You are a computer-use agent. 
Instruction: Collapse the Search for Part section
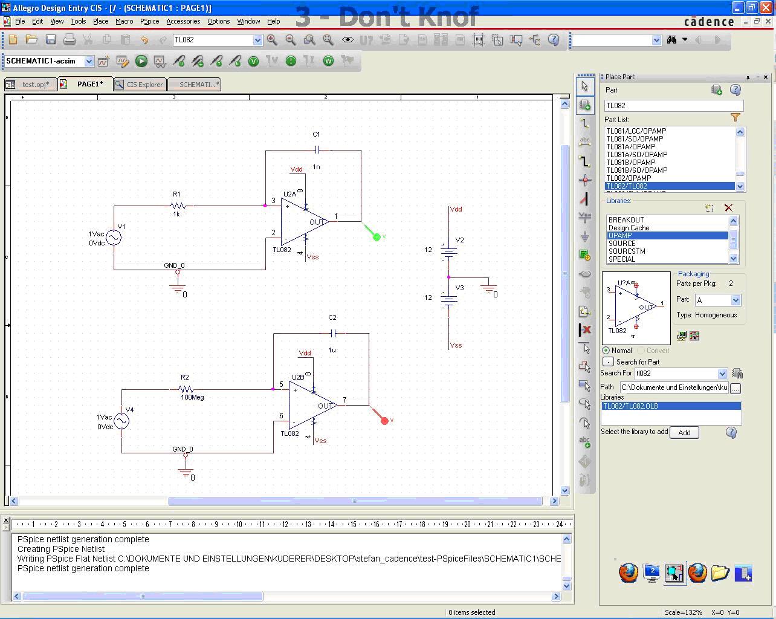[x=608, y=361]
